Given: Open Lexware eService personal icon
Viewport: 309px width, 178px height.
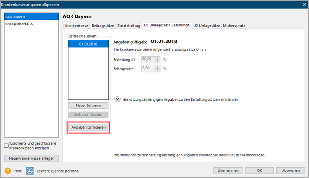Looking at the screenshot, I should coord(29,171).
